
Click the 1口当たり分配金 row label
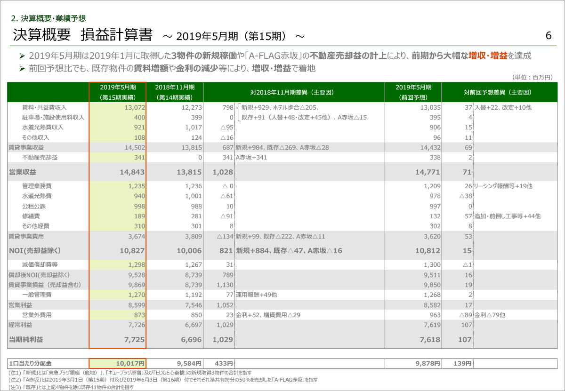[30, 363]
